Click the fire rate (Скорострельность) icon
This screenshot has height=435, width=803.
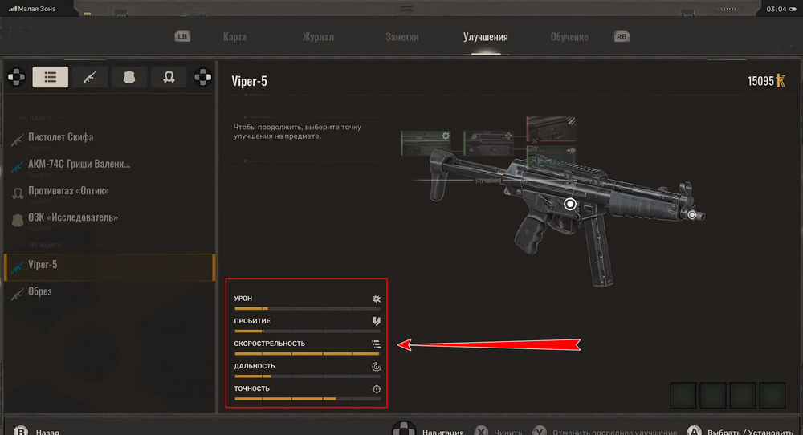pyautogui.click(x=376, y=344)
